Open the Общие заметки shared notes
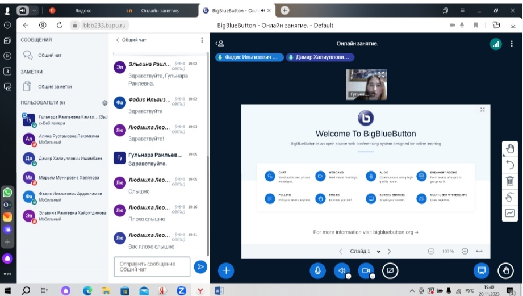 (55, 87)
